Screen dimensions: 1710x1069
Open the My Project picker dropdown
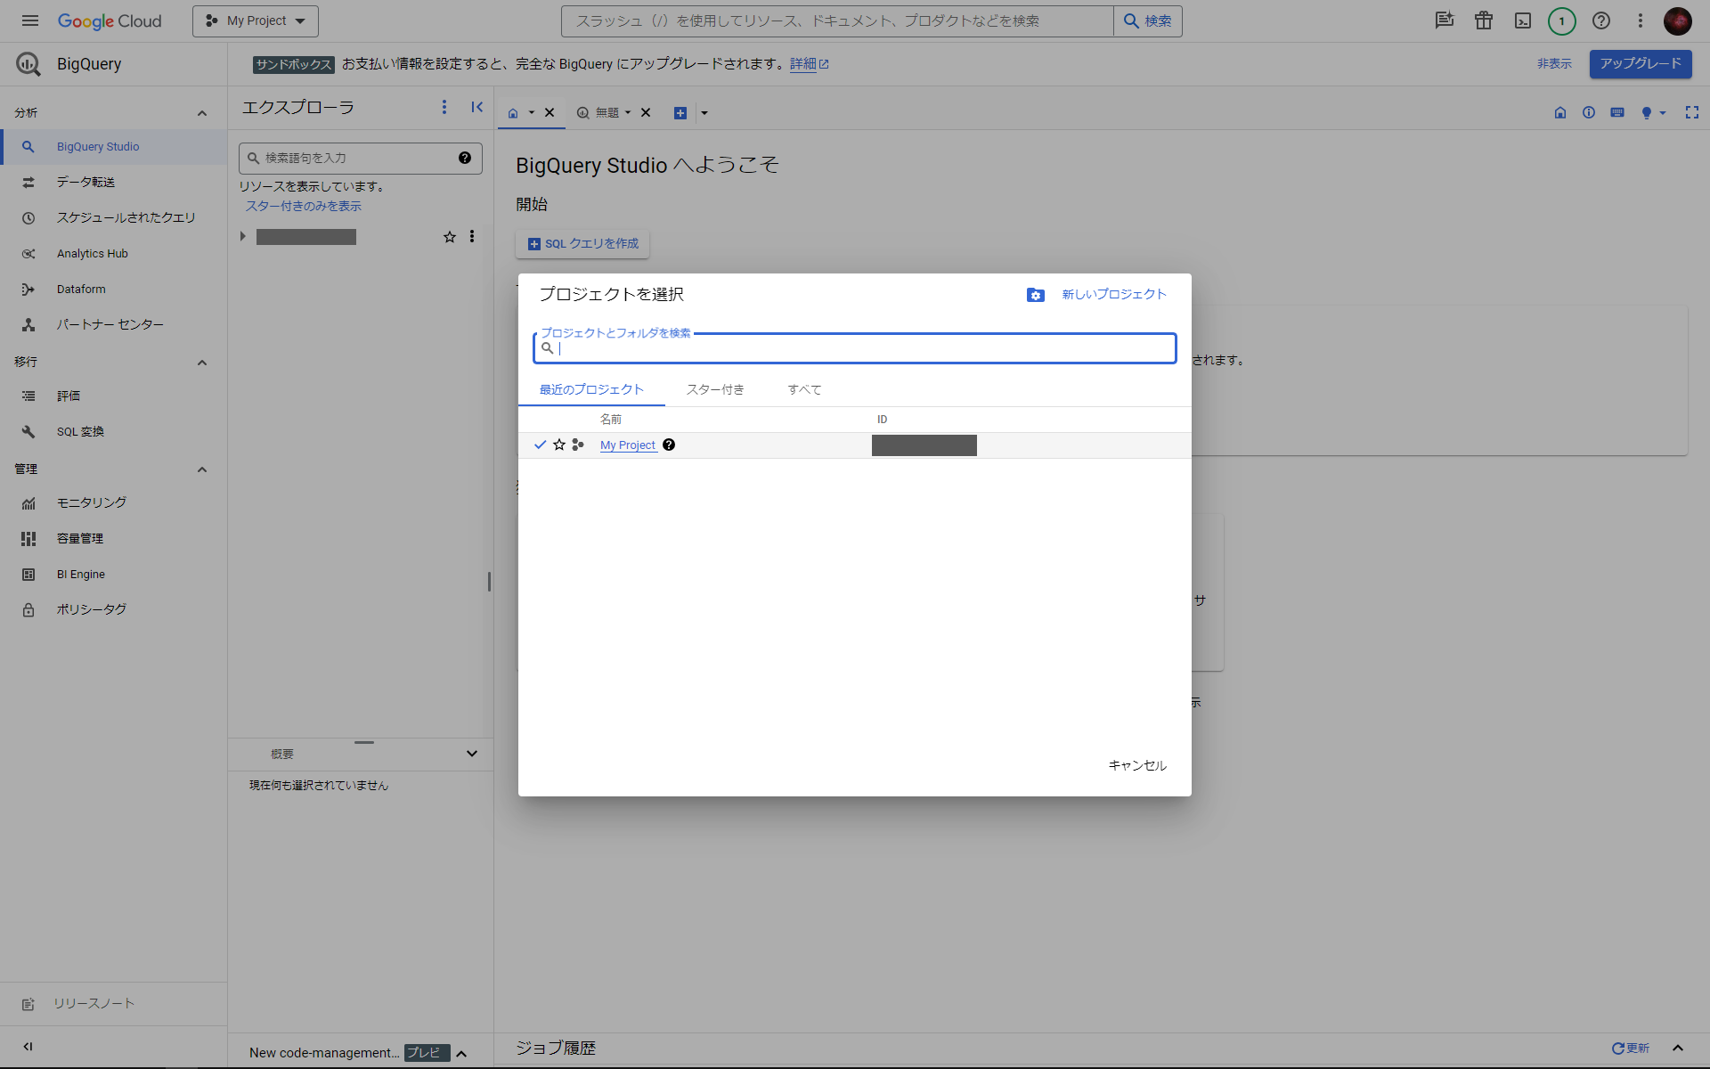(x=255, y=20)
